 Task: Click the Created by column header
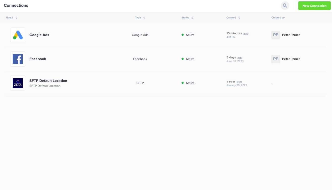pyautogui.click(x=278, y=18)
